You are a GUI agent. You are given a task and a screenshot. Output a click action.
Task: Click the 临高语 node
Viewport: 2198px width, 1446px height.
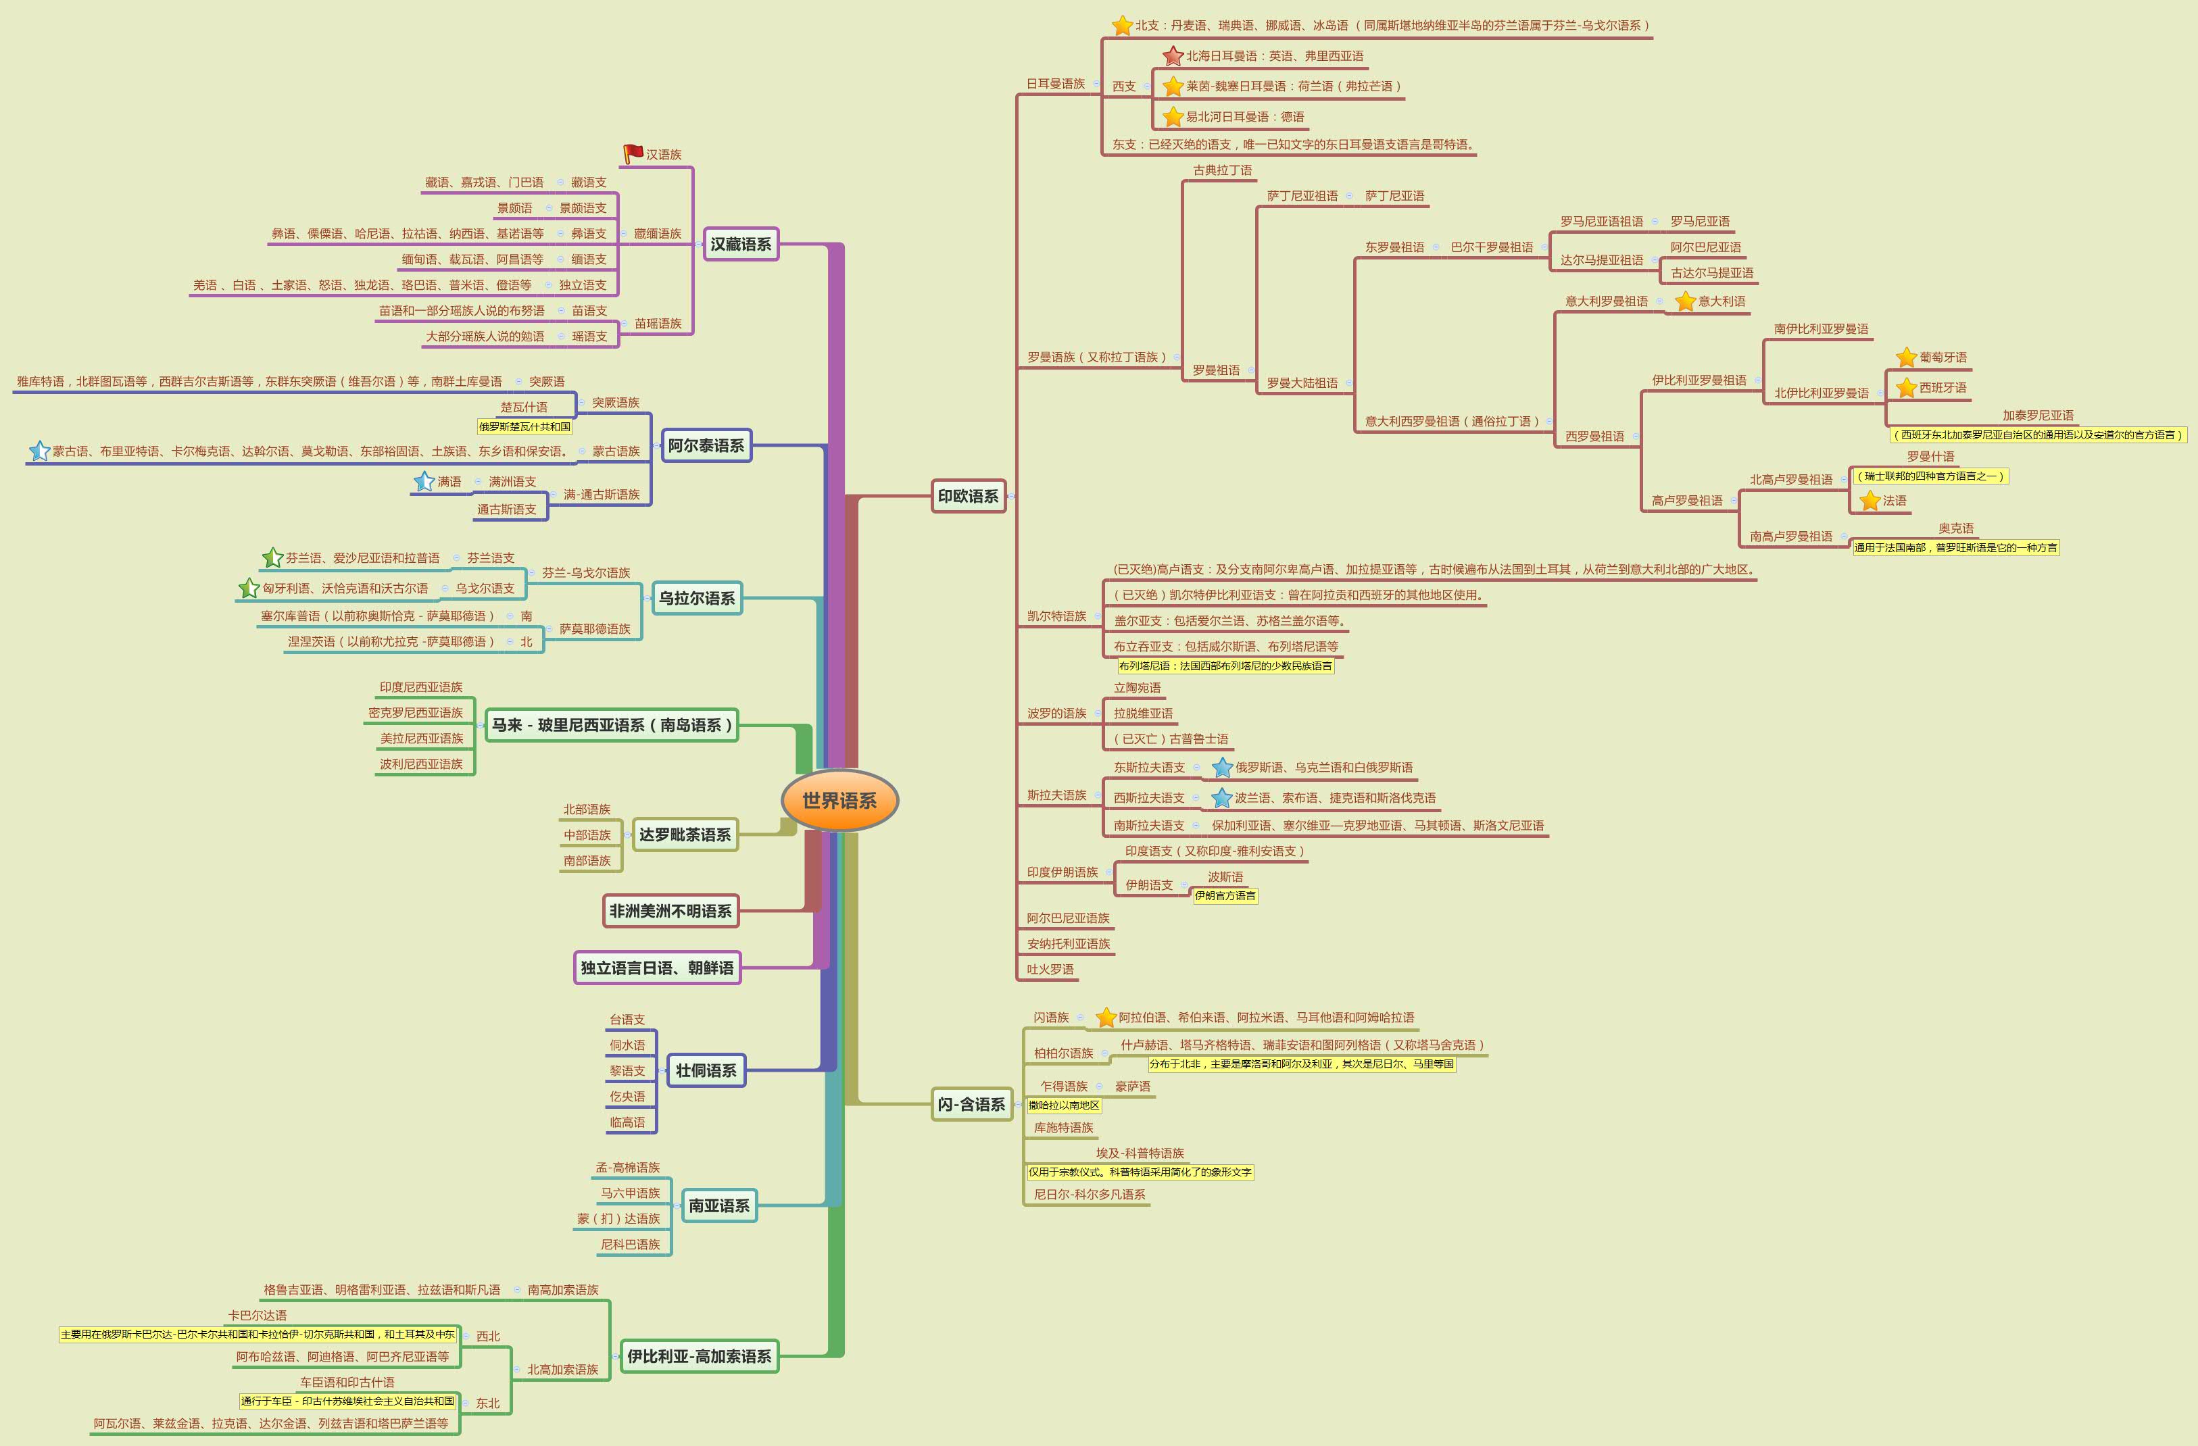627,1123
